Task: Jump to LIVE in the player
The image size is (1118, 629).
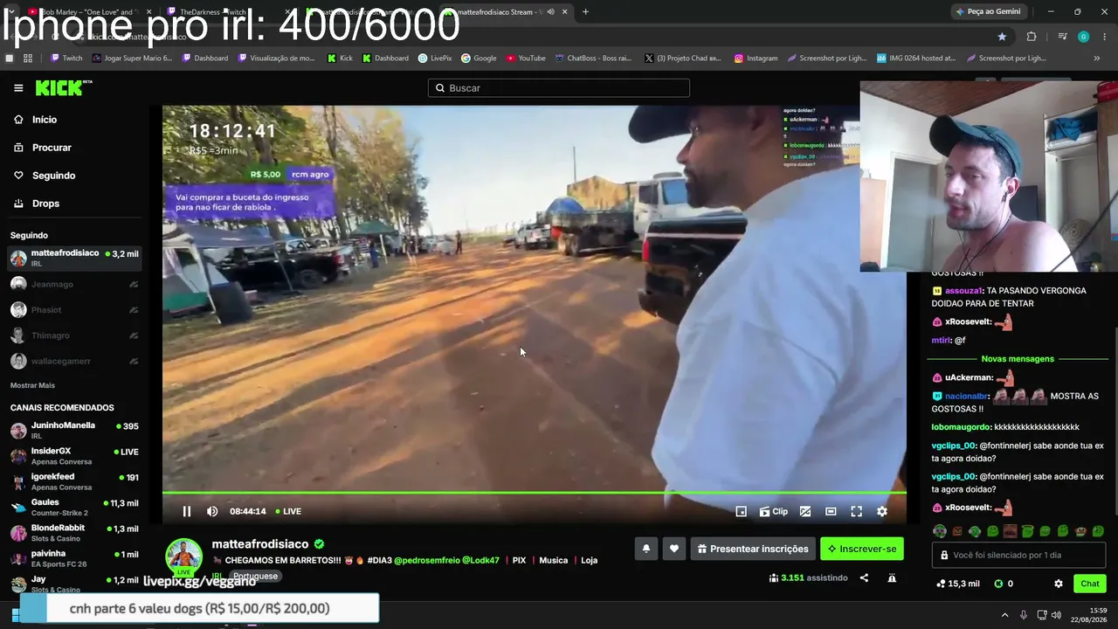Action: tap(288, 512)
